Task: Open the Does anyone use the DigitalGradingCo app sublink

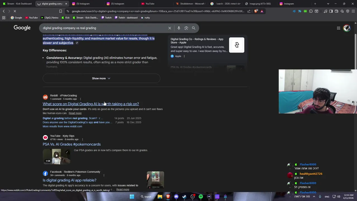Action: 78,122
